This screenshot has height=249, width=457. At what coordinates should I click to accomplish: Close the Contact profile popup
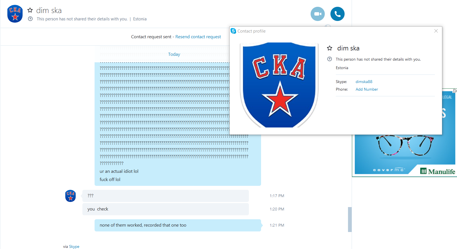(436, 31)
